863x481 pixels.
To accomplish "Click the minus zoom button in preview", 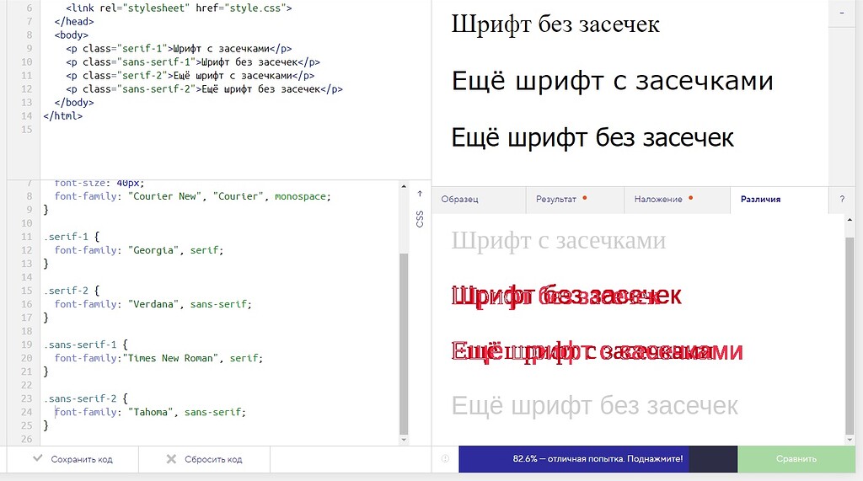I will tap(844, 14).
